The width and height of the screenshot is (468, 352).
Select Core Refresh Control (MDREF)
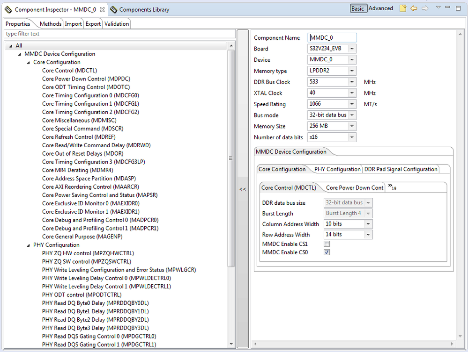pos(79,137)
